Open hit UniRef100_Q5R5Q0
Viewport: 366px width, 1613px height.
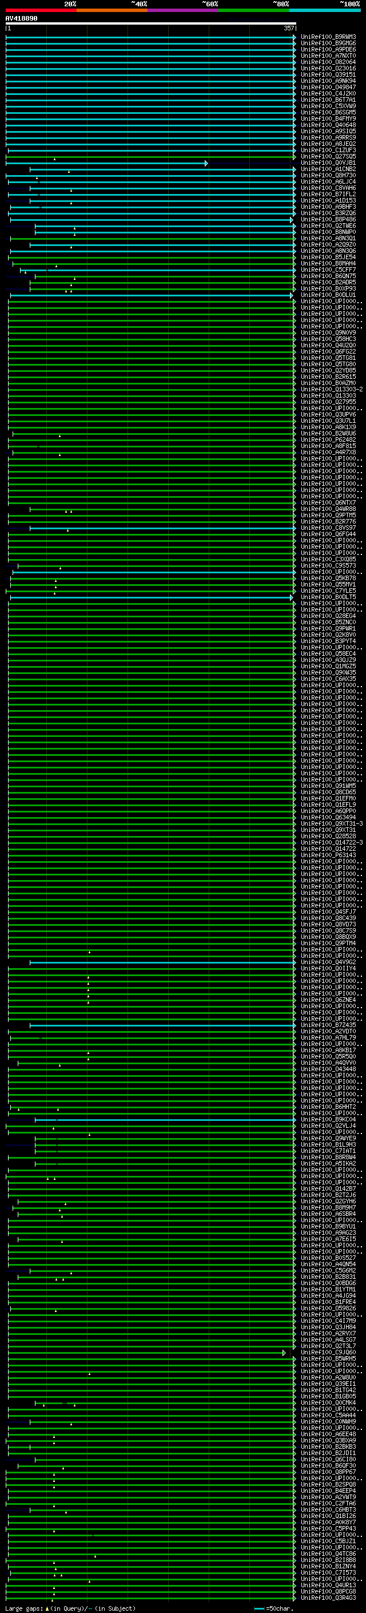tap(328, 1056)
